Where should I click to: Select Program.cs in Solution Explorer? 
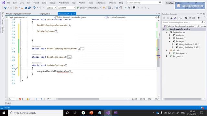tap(178, 56)
